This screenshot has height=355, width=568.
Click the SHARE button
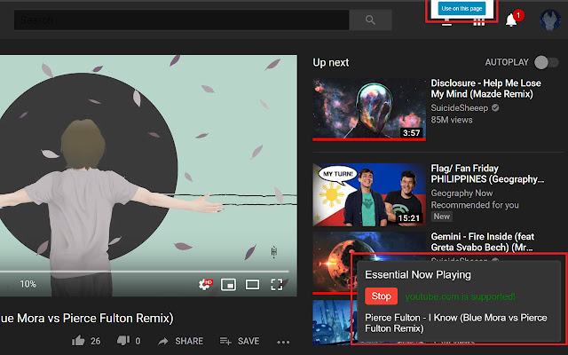pos(181,341)
